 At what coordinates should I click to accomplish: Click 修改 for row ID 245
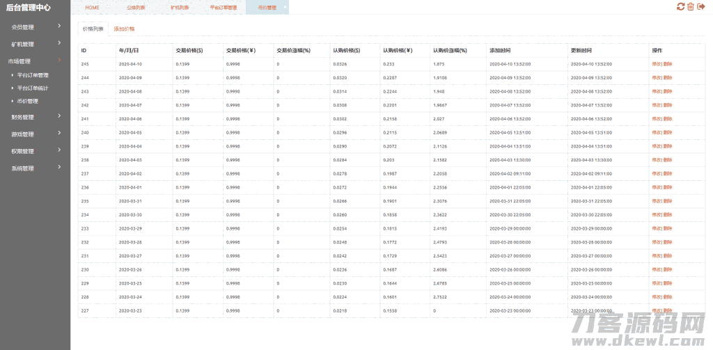[x=656, y=64]
